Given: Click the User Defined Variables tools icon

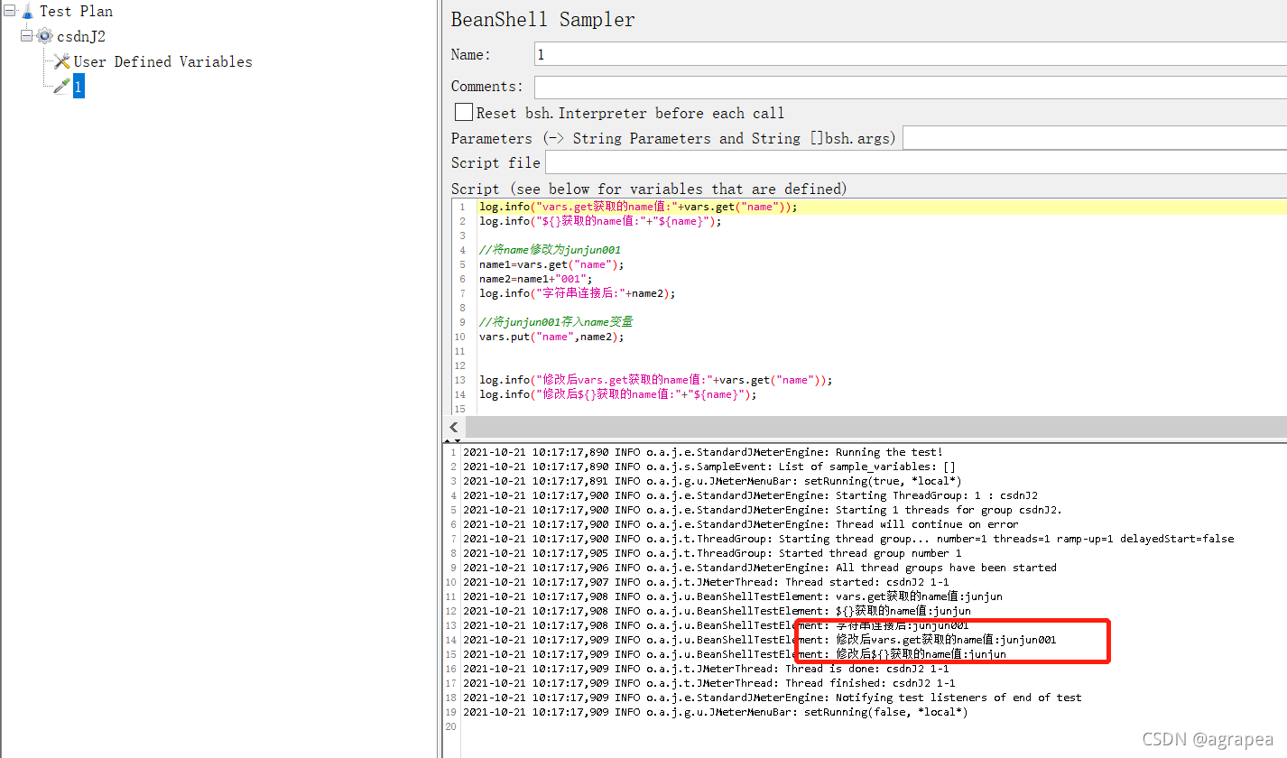Looking at the screenshot, I should tap(61, 61).
